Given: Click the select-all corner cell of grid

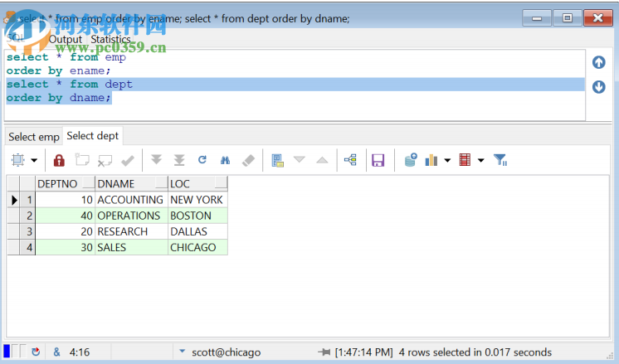Looking at the screenshot, I should [14, 184].
